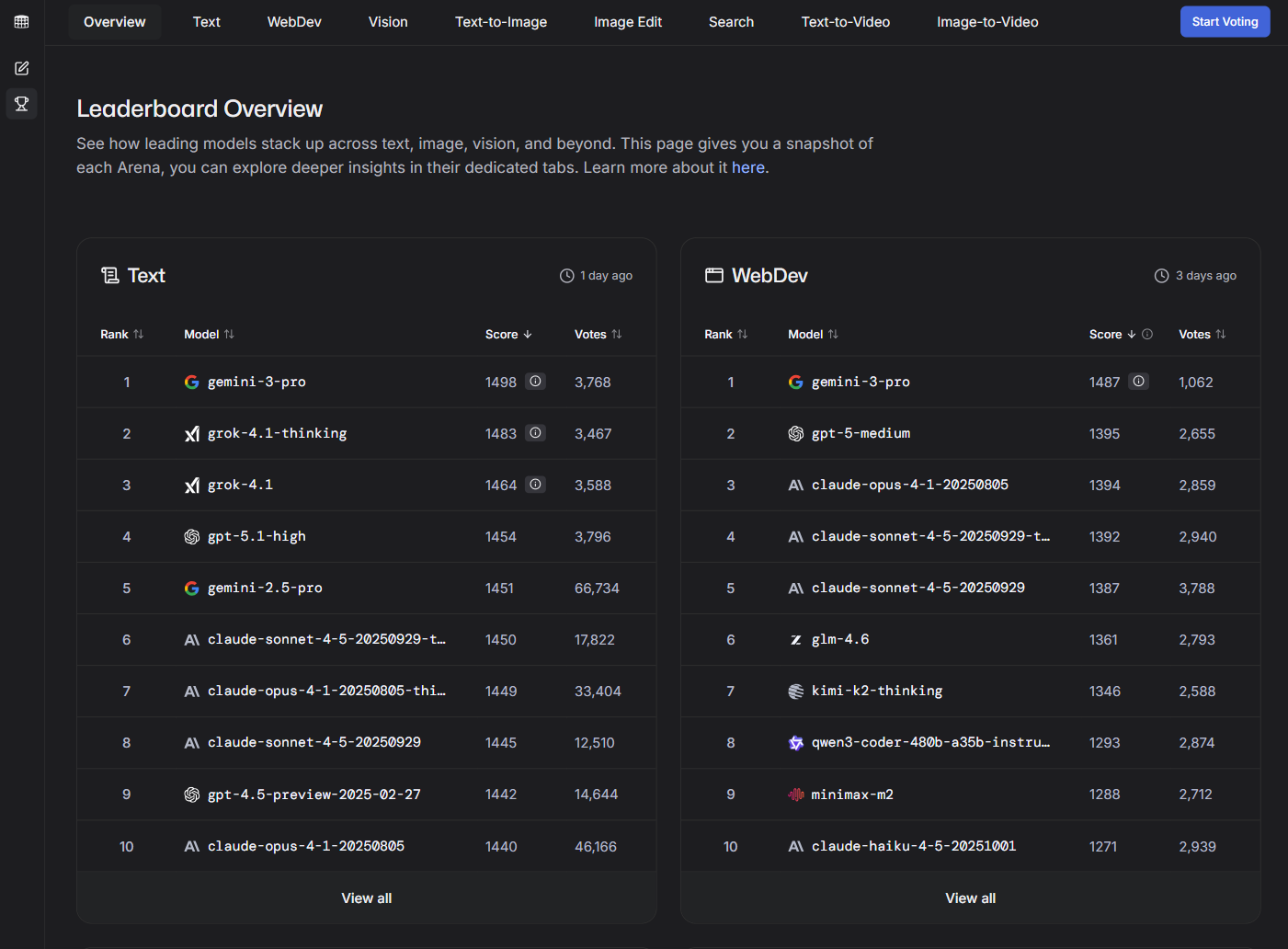1288x949 pixels.
Task: Click info icon beside gemini-3-pro Text score 1498
Action: click(535, 382)
